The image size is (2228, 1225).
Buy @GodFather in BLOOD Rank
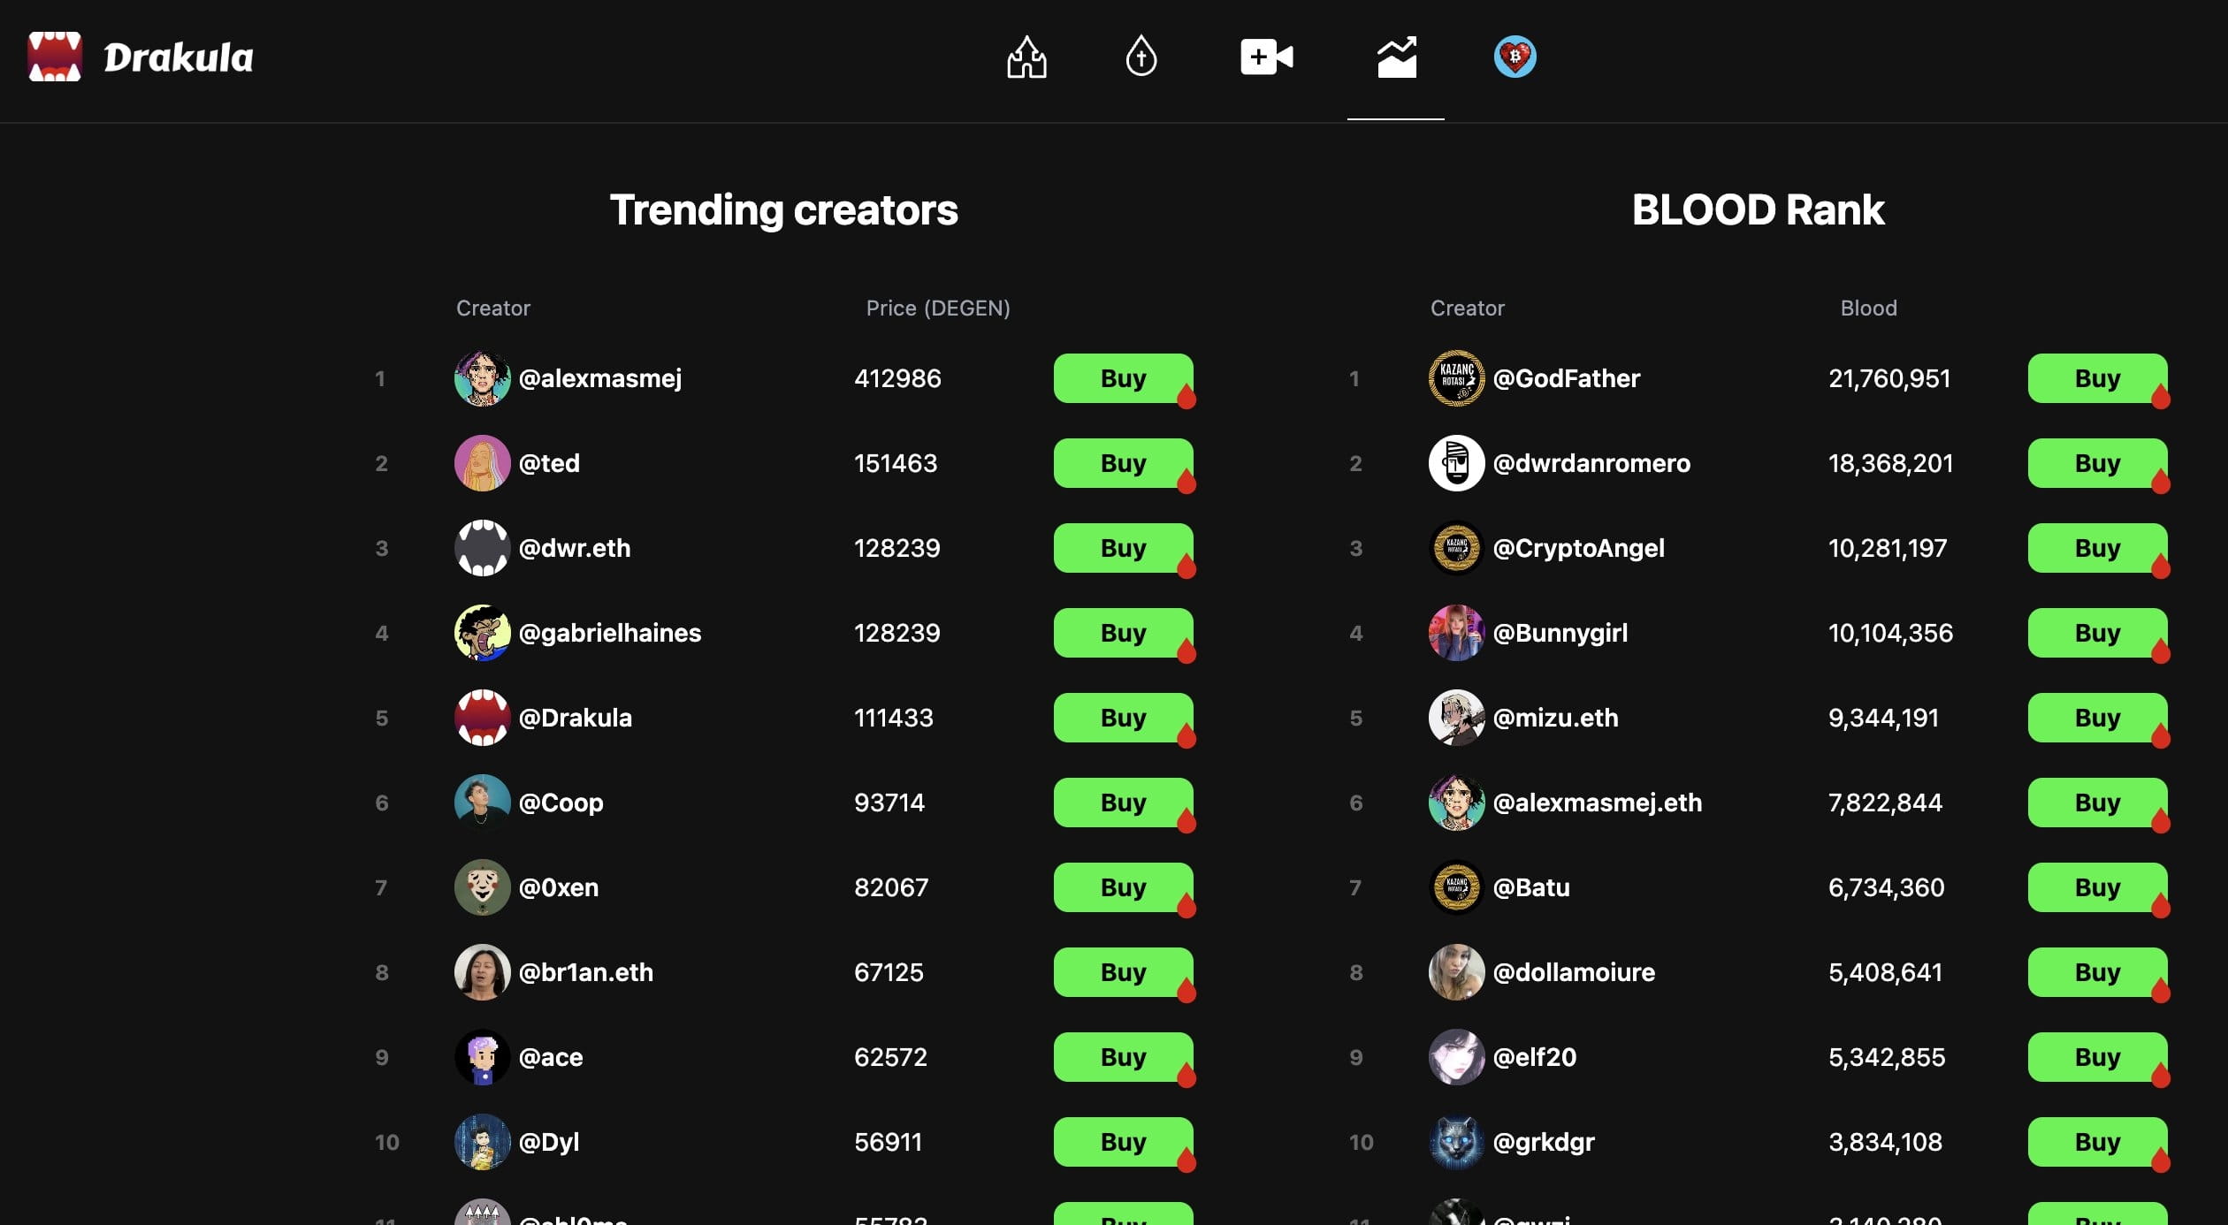tap(2097, 378)
